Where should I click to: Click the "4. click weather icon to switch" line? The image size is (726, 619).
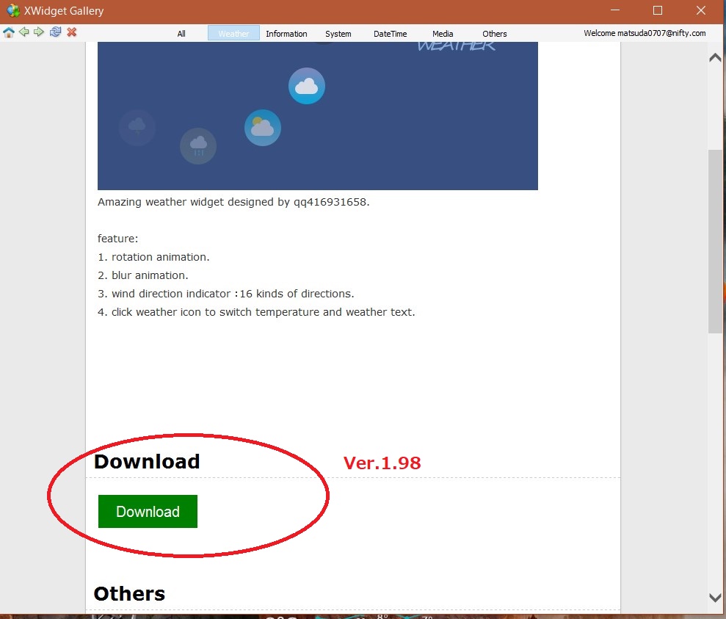[x=256, y=313]
